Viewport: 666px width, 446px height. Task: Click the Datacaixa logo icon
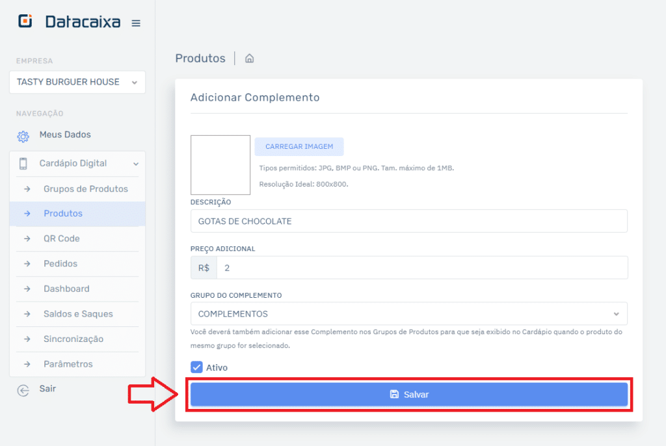[x=25, y=21]
